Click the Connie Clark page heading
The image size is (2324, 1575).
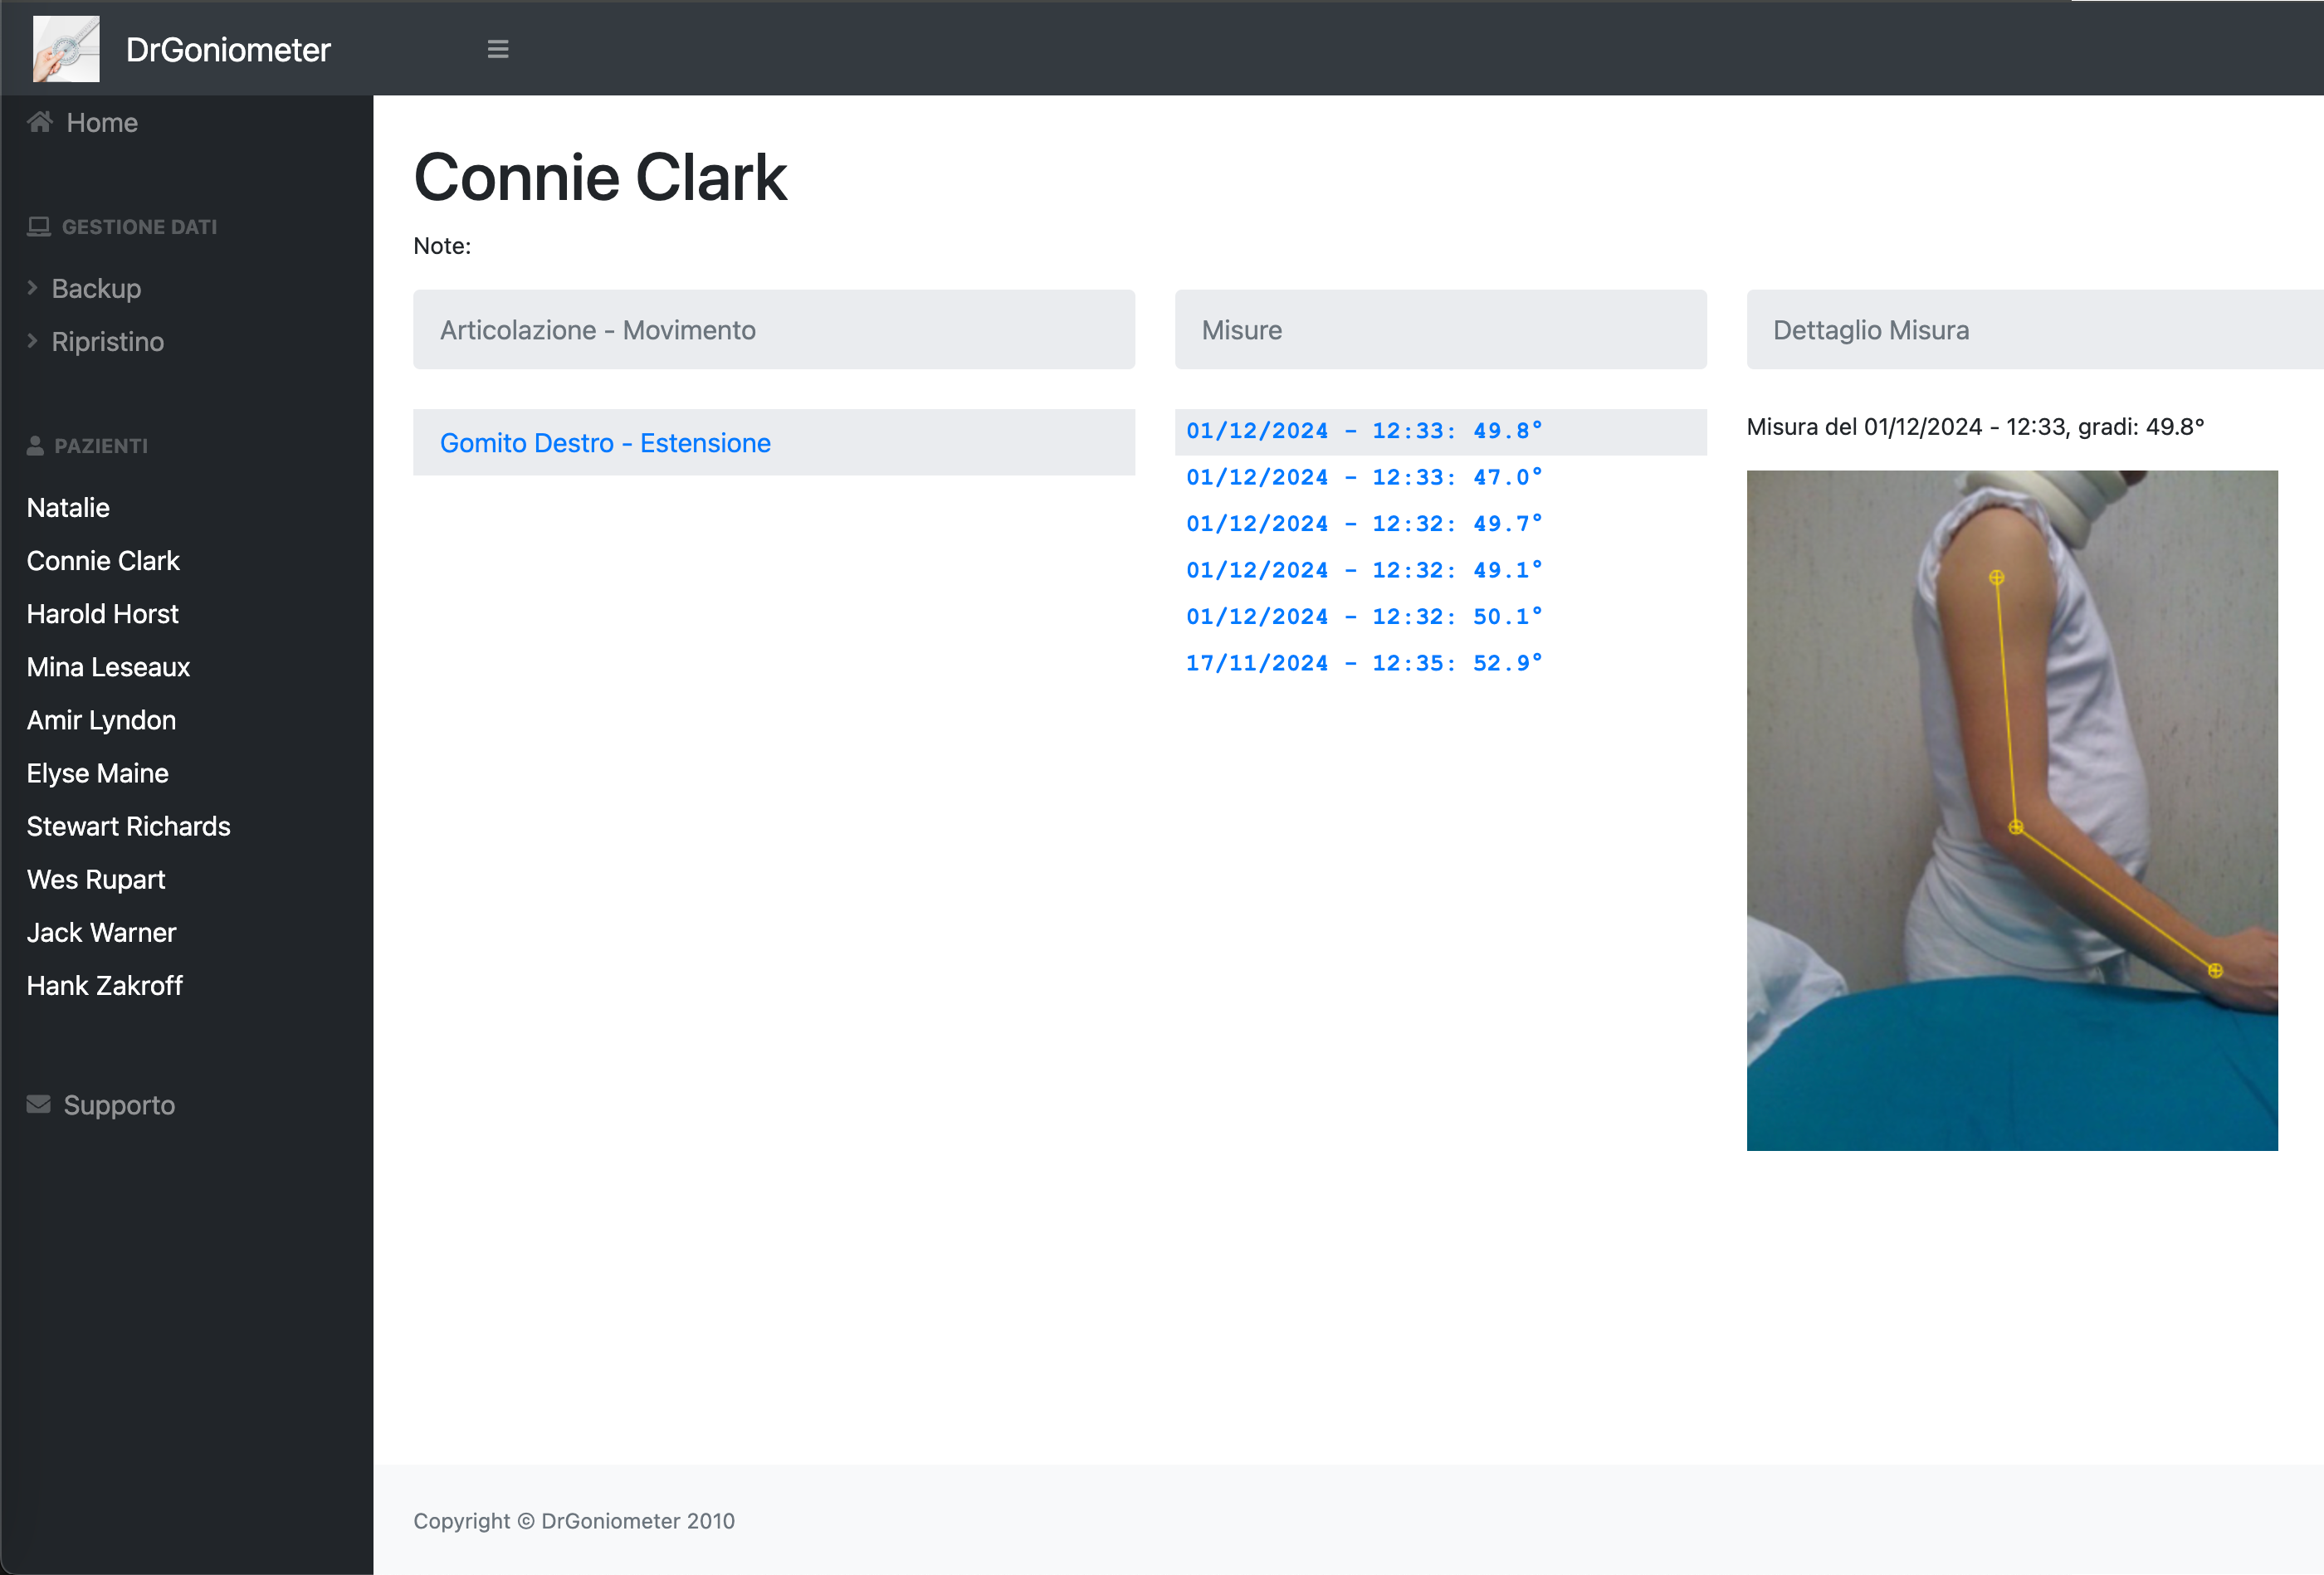(600, 177)
